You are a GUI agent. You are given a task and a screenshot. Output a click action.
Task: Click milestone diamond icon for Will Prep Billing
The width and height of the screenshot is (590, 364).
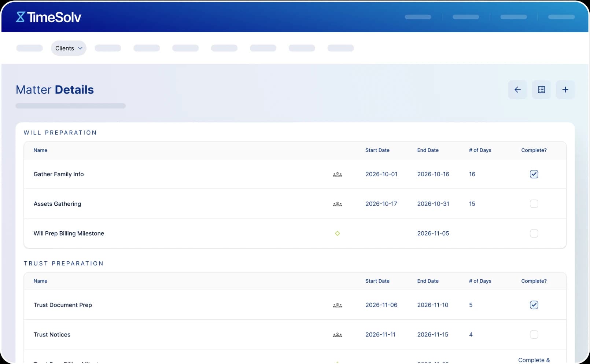point(337,234)
